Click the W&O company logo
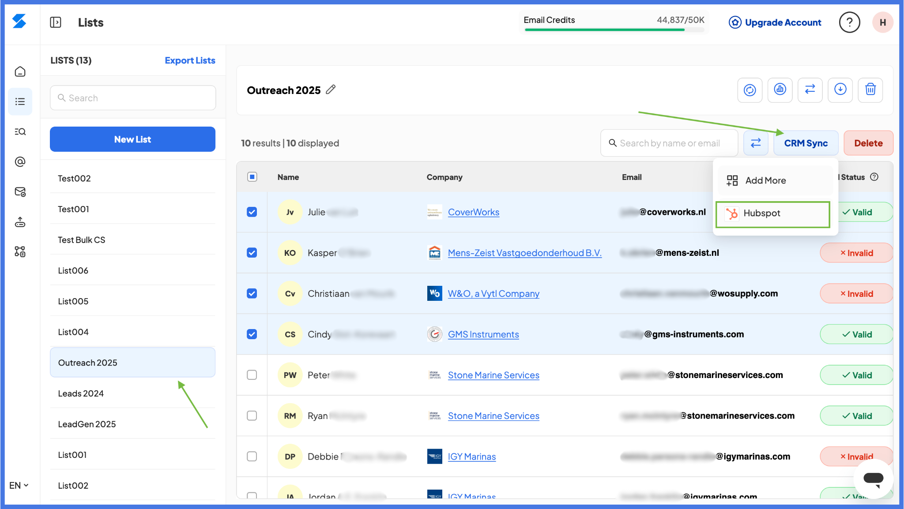Viewport: 904px width, 509px height. [x=434, y=294]
